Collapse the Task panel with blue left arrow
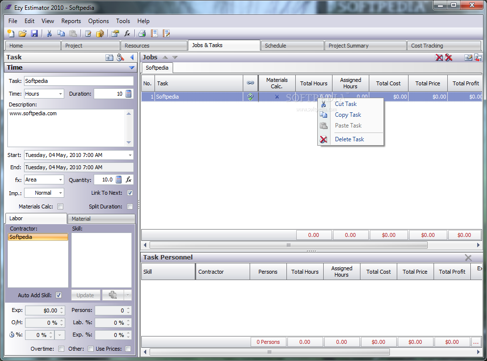487x361 pixels. click(x=132, y=57)
